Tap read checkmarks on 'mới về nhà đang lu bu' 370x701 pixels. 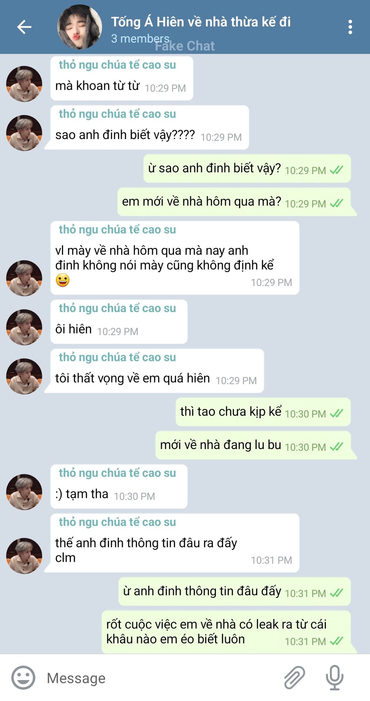tap(336, 447)
